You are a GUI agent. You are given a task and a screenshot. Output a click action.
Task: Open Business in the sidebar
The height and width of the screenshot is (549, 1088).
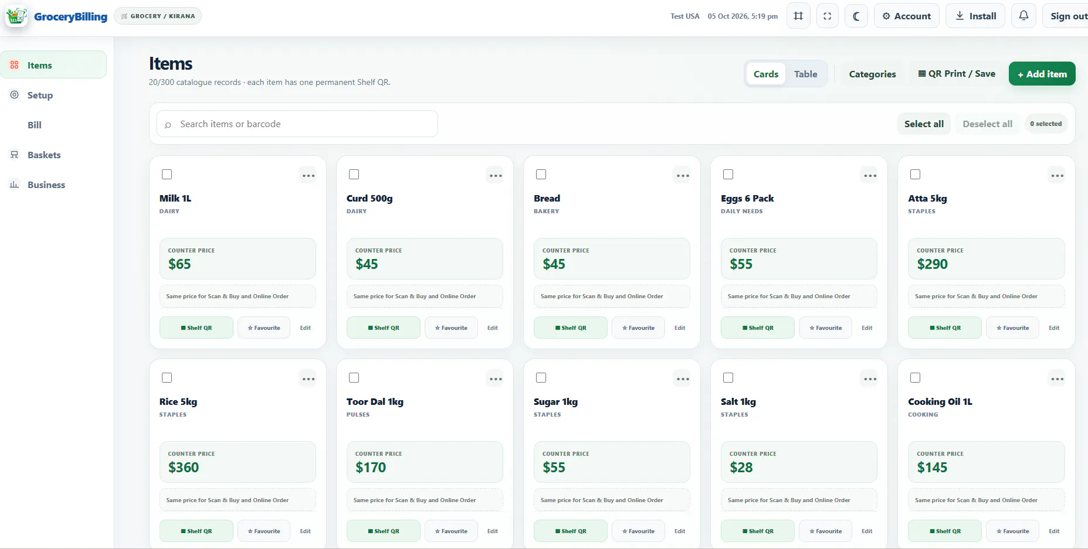pos(53,185)
